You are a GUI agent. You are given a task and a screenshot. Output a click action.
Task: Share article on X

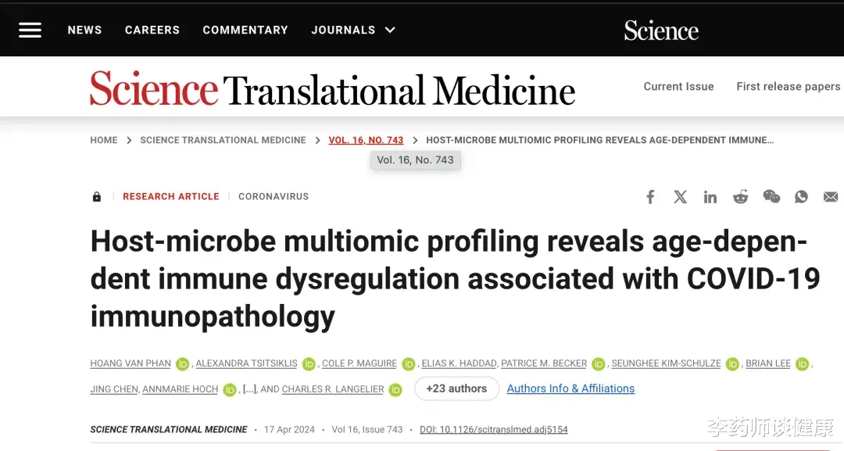pyautogui.click(x=681, y=197)
